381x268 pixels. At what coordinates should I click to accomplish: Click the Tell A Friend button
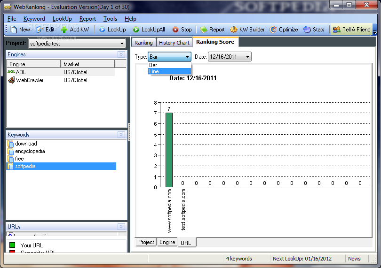351,30
